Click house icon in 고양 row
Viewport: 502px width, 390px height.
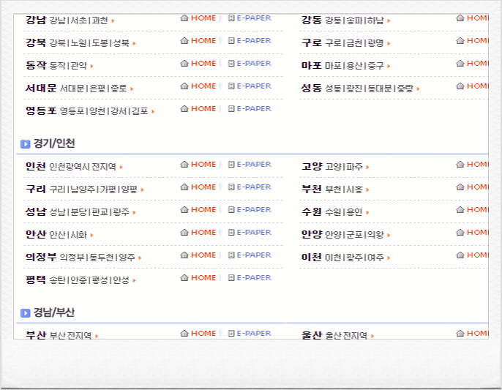click(x=460, y=164)
